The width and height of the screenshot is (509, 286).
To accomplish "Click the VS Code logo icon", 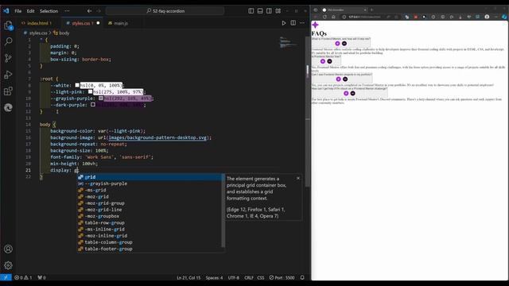I will tap(6, 10).
